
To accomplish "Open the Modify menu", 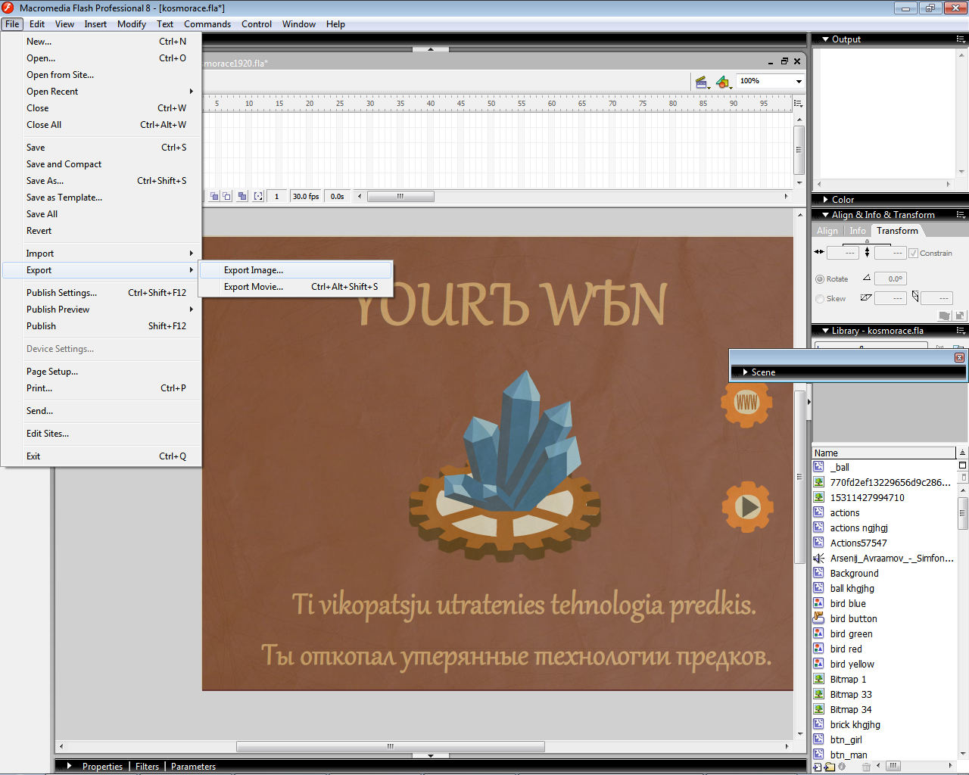I will [x=131, y=24].
